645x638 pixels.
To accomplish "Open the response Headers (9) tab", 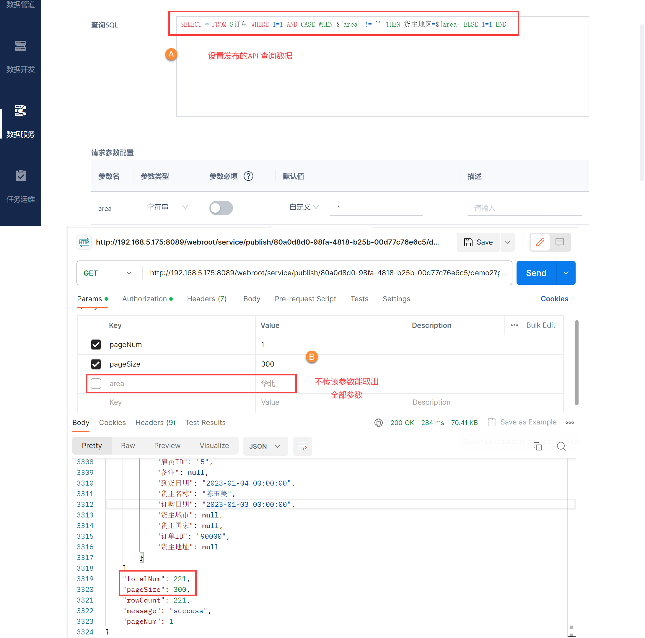I will 155,423.
